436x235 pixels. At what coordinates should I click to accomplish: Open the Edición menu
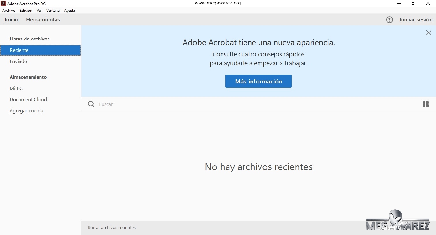tap(26, 11)
